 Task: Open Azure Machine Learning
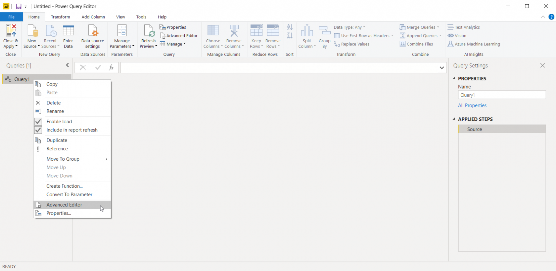click(x=474, y=44)
